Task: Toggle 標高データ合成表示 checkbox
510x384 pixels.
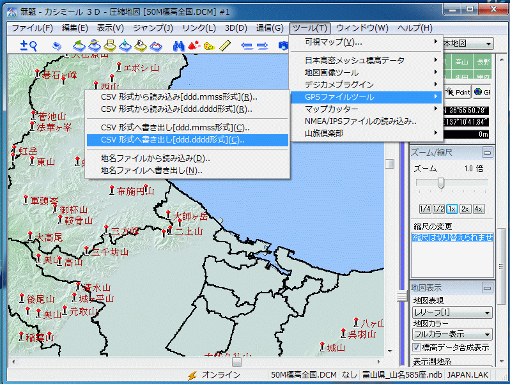Action: pyautogui.click(x=415, y=348)
